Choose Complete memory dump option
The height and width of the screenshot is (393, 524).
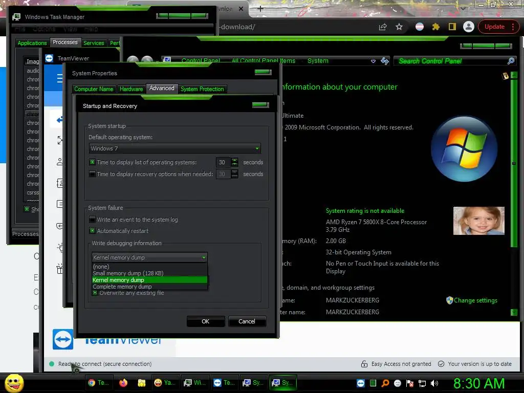tap(149, 287)
